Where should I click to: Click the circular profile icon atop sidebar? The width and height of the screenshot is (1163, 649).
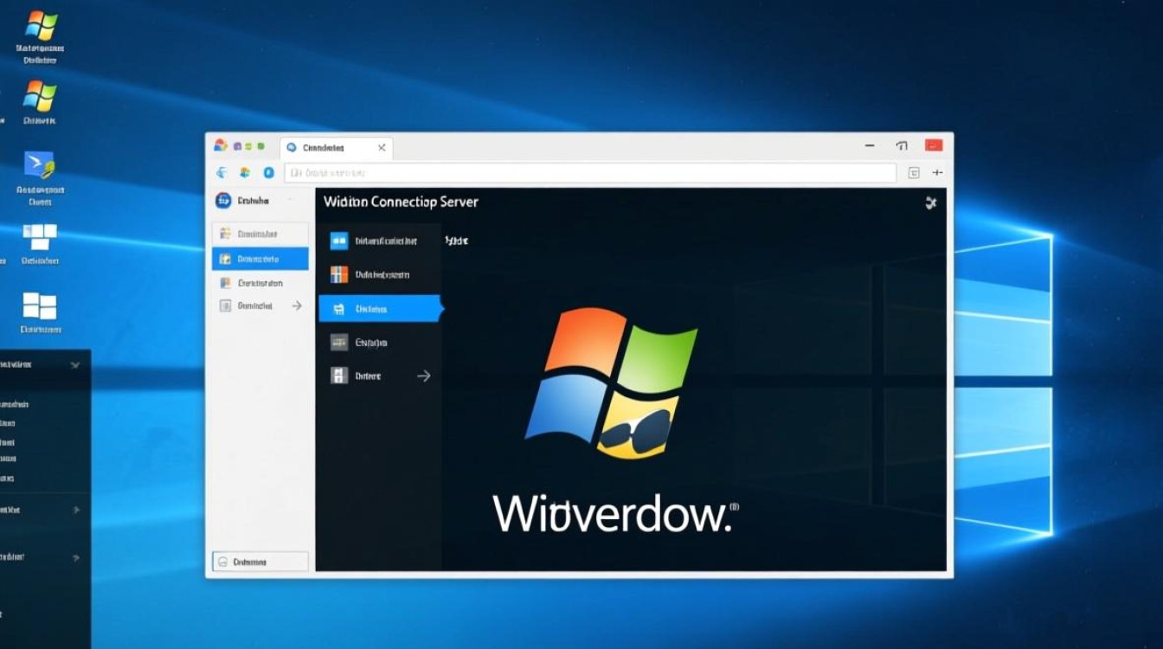[x=223, y=201]
